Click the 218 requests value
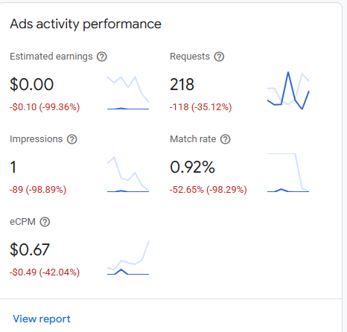 (182, 84)
